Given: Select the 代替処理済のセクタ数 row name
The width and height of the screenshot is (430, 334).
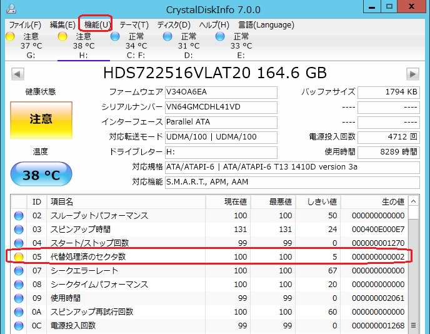Looking at the screenshot, I should tap(88, 257).
